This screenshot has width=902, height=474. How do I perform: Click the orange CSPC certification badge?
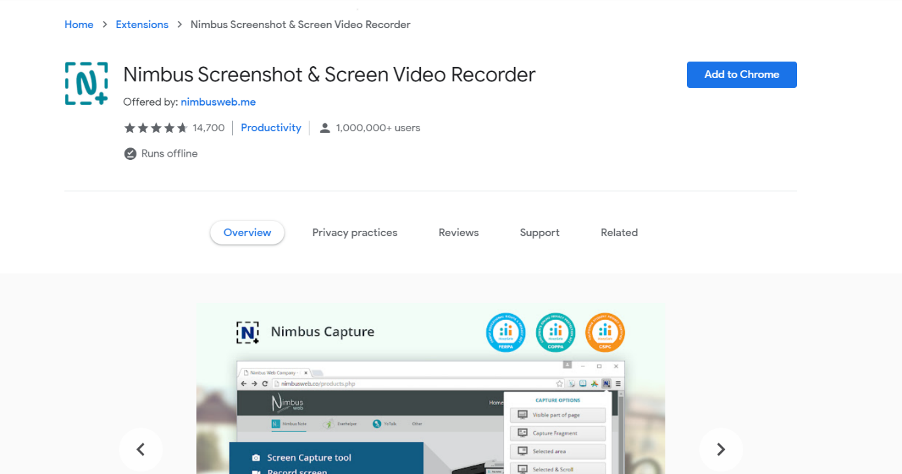604,332
